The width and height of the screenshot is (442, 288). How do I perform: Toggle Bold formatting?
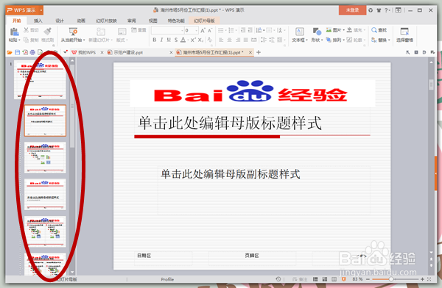pos(155,40)
